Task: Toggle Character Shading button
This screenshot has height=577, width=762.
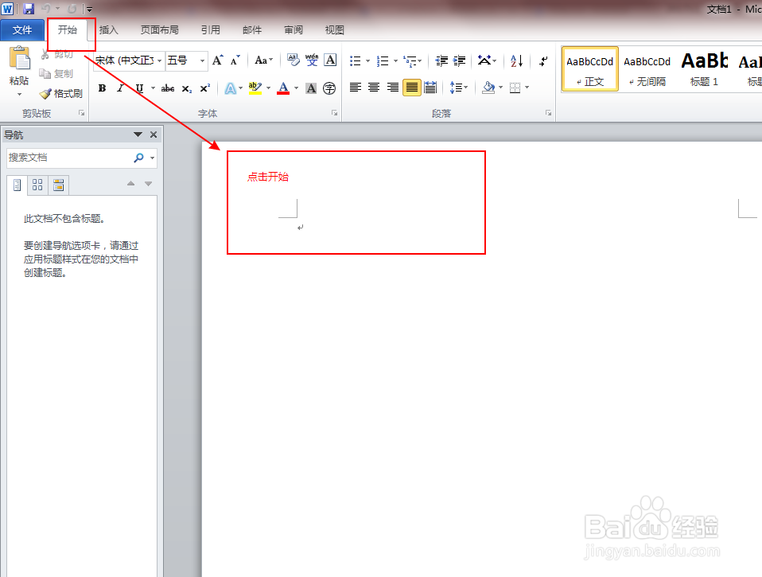Action: coord(311,88)
